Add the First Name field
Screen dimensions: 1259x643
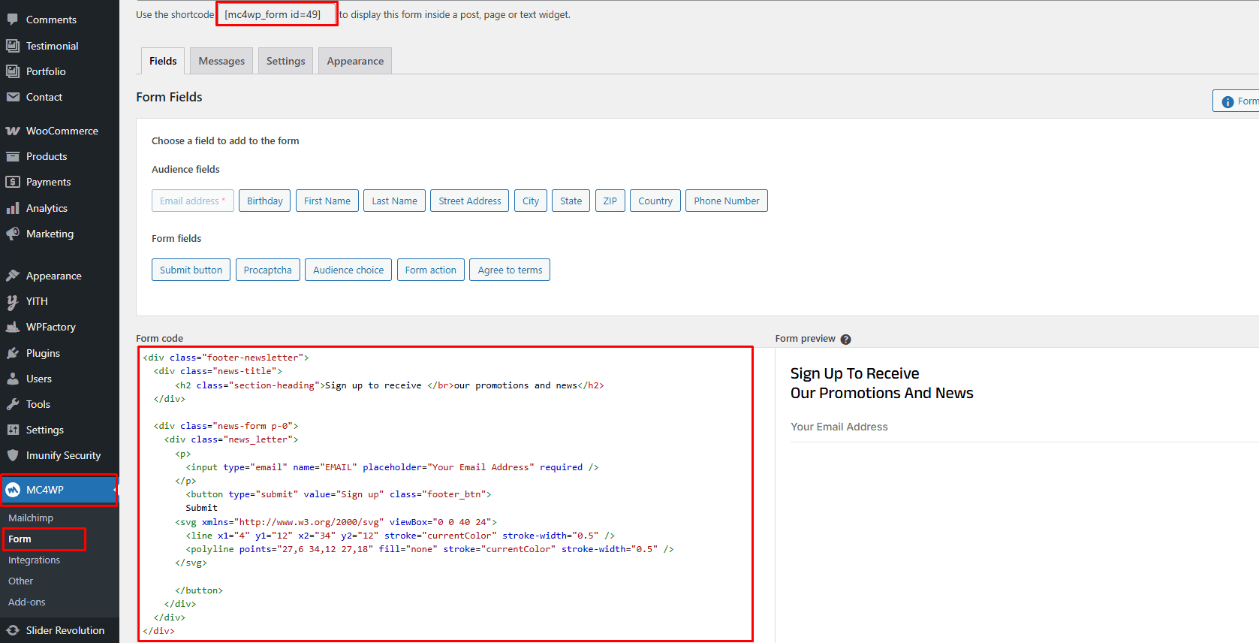(327, 201)
